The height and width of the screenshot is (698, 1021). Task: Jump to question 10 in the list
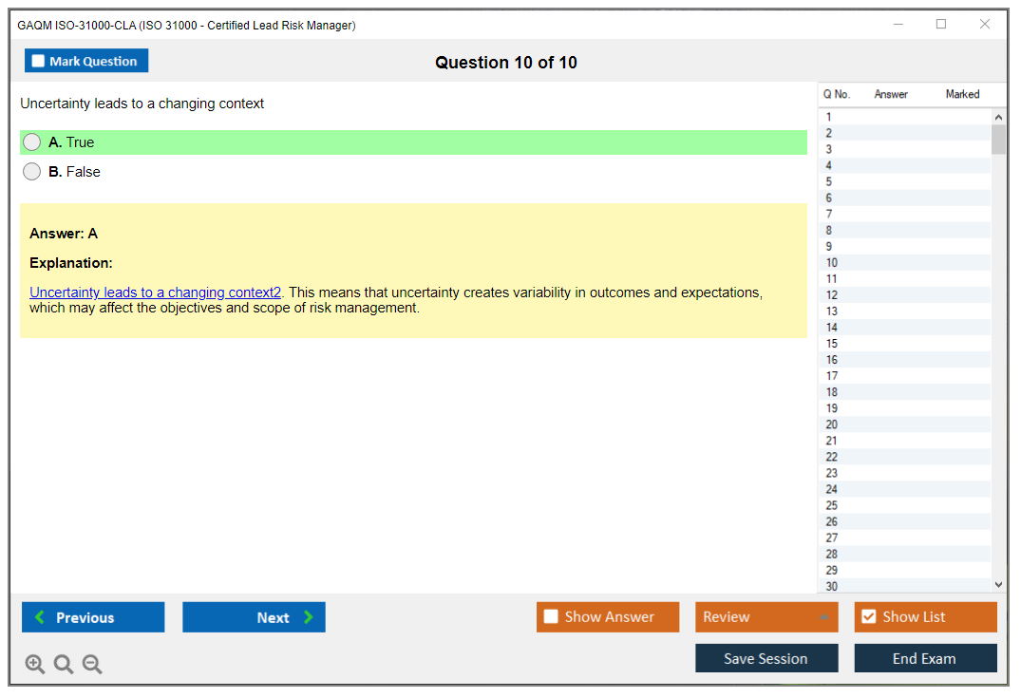coord(832,263)
